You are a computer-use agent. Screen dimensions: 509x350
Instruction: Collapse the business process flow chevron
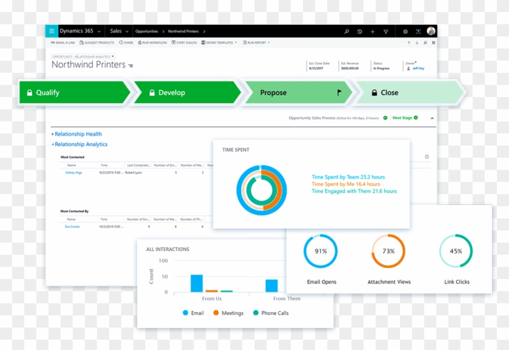432,118
